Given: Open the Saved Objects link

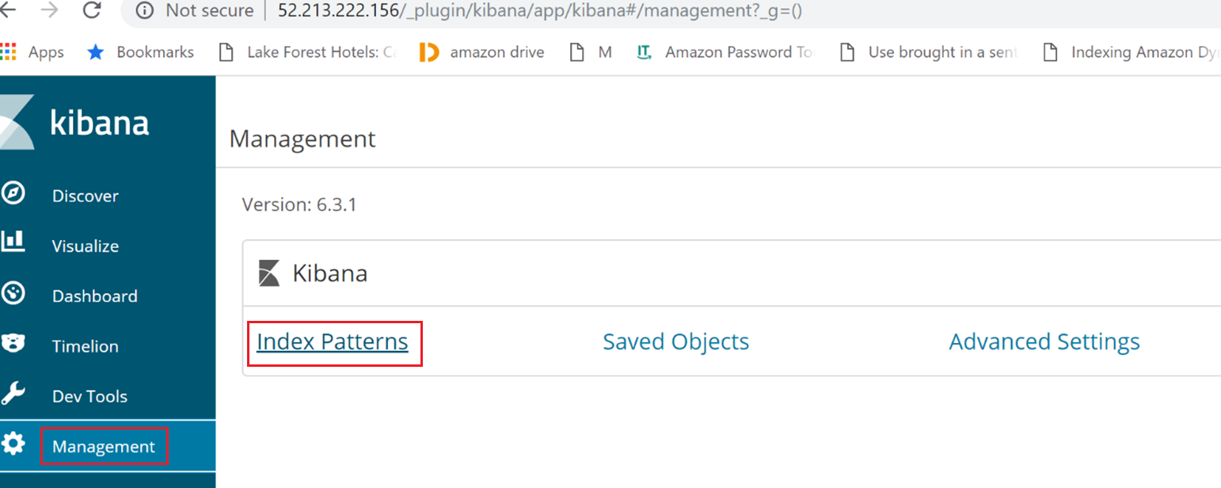Looking at the screenshot, I should [x=675, y=341].
